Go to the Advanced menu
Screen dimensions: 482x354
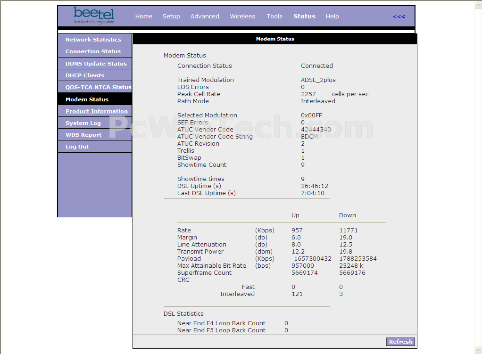click(205, 16)
